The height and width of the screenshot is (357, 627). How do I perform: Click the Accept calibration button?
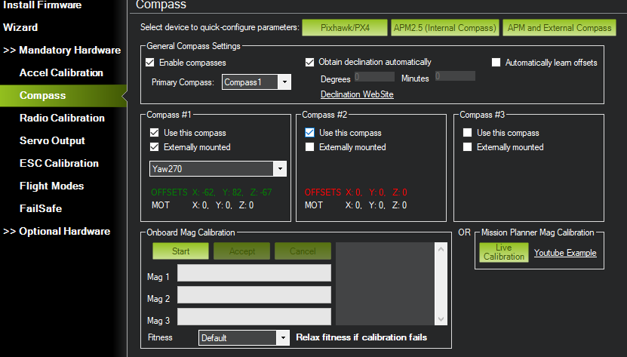(x=241, y=251)
